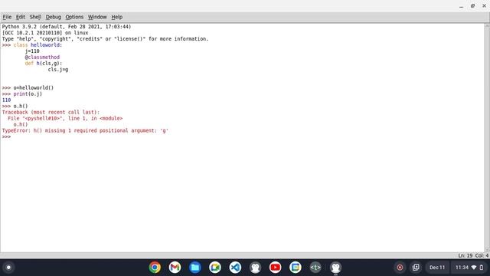Click the battery status icon
This screenshot has height=276, width=490.
(482, 268)
